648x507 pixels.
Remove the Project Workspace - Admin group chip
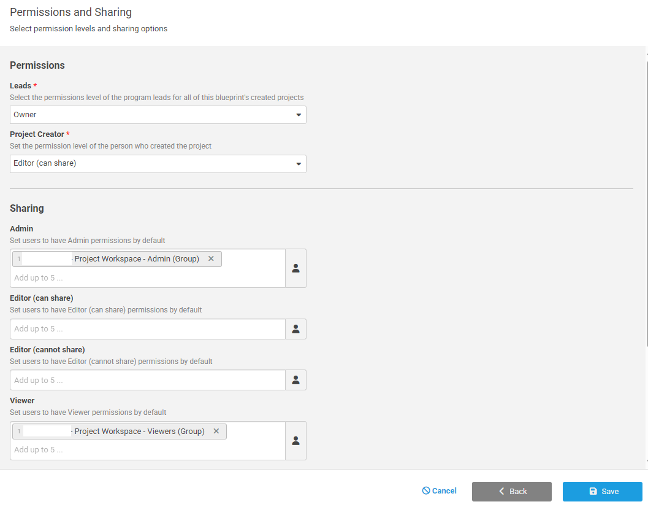tap(211, 259)
